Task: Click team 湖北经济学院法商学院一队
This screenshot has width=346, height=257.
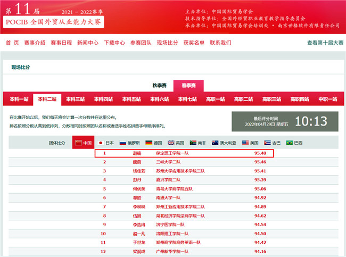Action: [180, 215]
